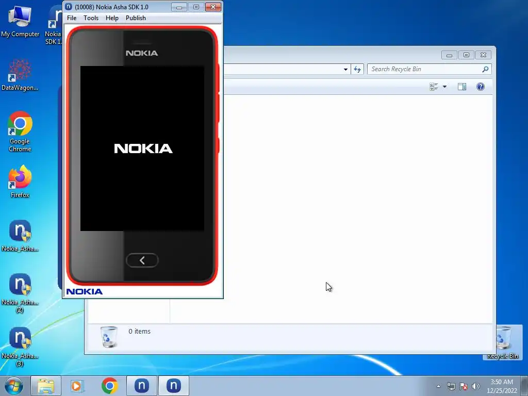The width and height of the screenshot is (528, 396).
Task: Maximize the Recycle Bin window
Action: point(466,55)
